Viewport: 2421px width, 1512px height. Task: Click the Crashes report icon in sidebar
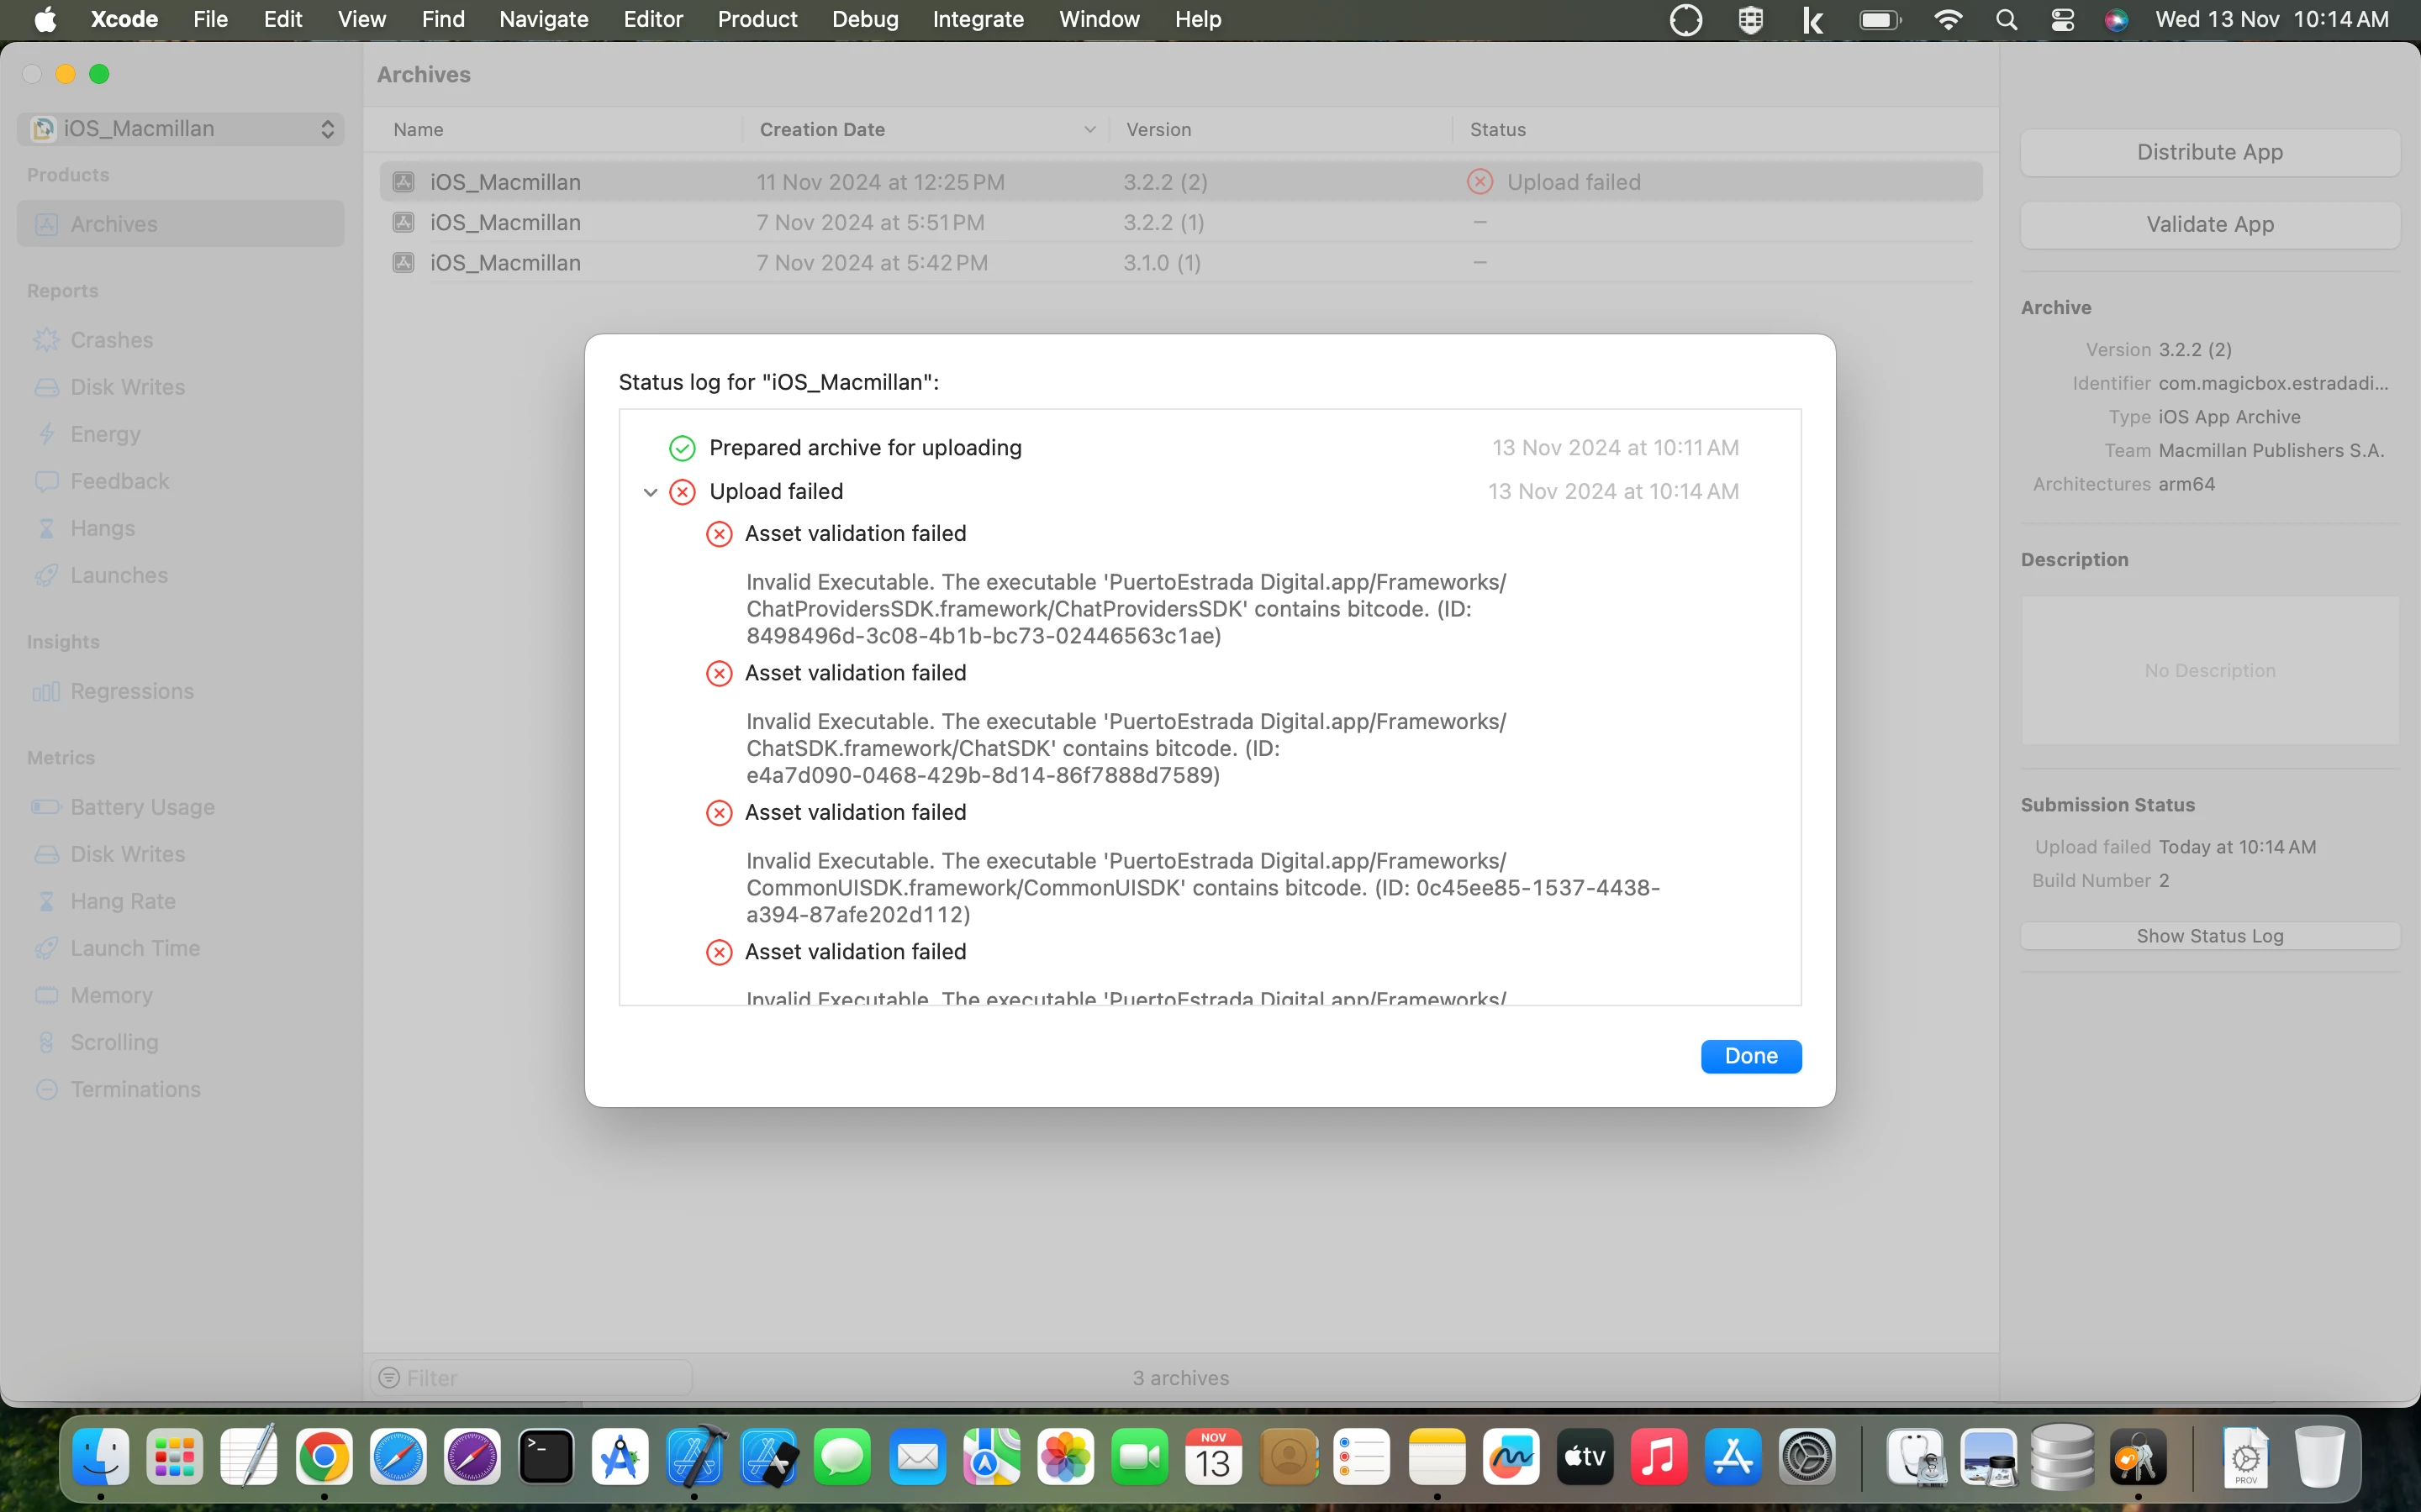pyautogui.click(x=46, y=340)
